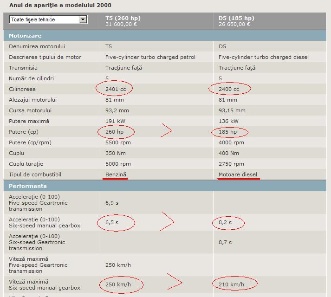Click '81 mm' in the T5 column

coord(115,100)
